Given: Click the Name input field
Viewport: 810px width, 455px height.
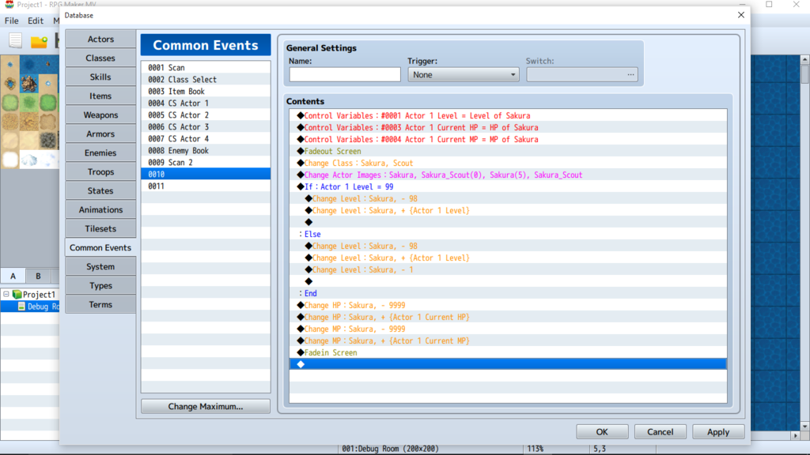Looking at the screenshot, I should (345, 75).
